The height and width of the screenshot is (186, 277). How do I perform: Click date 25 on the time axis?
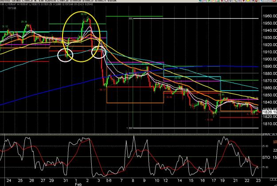point(20,180)
